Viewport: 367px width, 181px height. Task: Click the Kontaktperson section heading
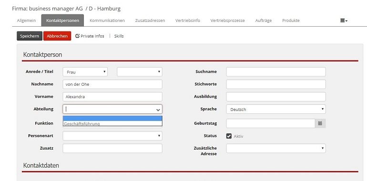click(x=42, y=55)
